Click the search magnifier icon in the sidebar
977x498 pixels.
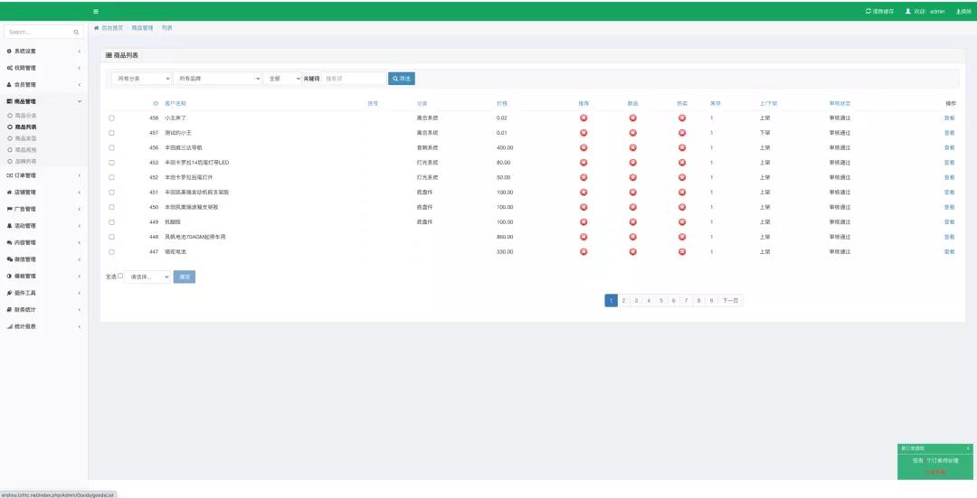coord(76,32)
